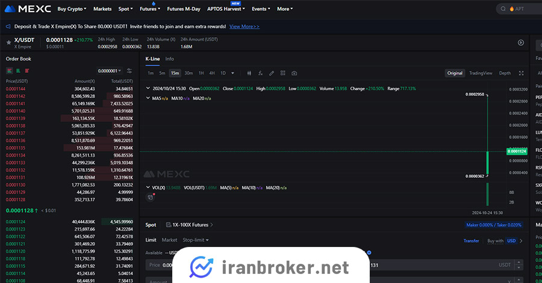Select the 30m timeframe

pyautogui.click(x=188, y=73)
